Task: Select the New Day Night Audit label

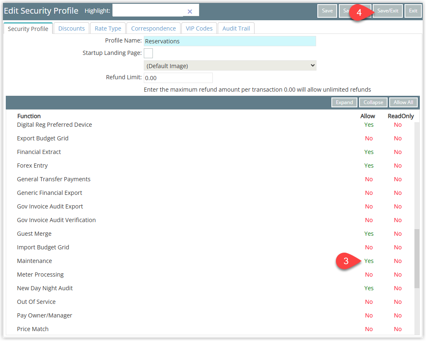Action: click(x=45, y=288)
